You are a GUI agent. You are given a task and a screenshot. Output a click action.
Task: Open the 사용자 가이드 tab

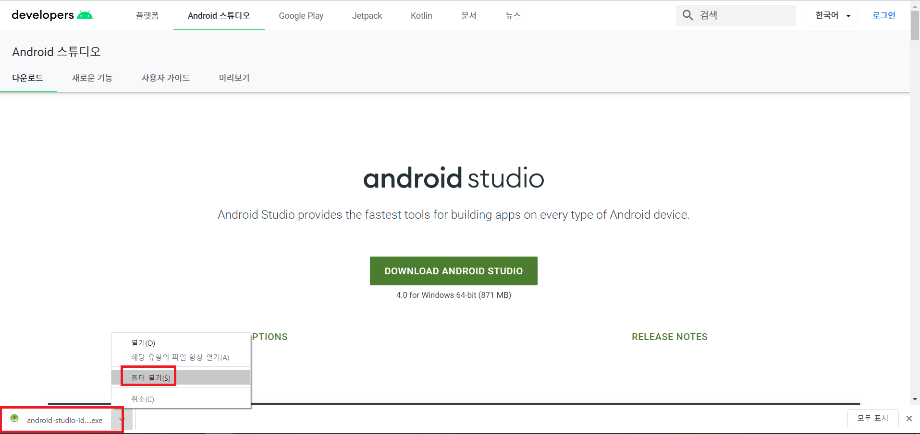click(x=165, y=78)
